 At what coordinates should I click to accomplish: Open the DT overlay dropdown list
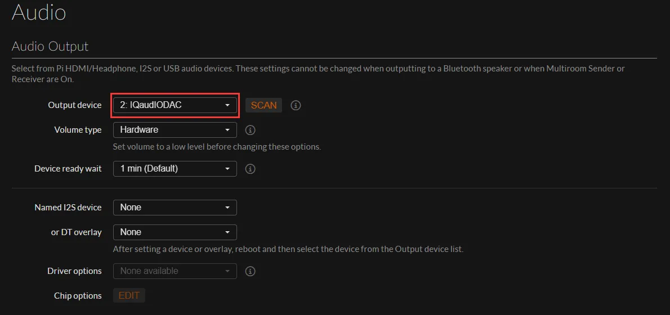tap(175, 232)
